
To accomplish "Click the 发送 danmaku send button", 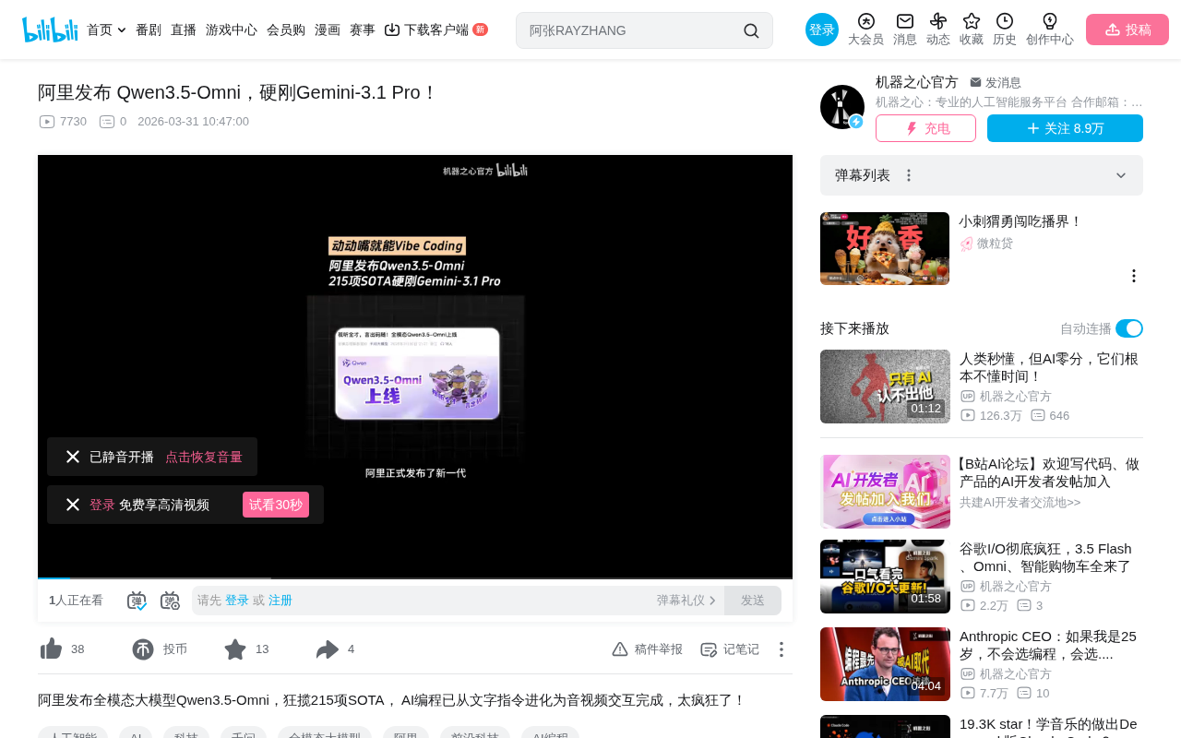I will click(753, 601).
